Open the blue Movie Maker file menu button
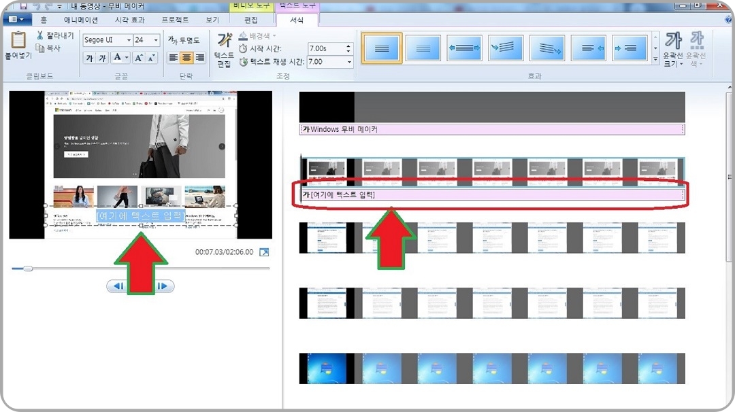Viewport: 735px width, 412px height. 17,19
